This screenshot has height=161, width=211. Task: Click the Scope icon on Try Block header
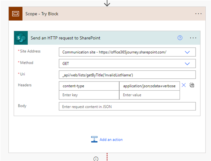pyautogui.click(x=15, y=14)
